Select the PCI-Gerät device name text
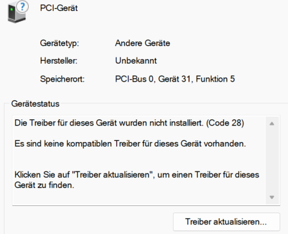The image size is (288, 234). pyautogui.click(x=59, y=8)
